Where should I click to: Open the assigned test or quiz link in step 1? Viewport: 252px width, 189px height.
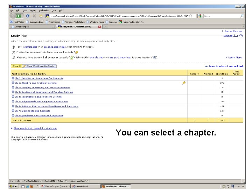click(55, 47)
